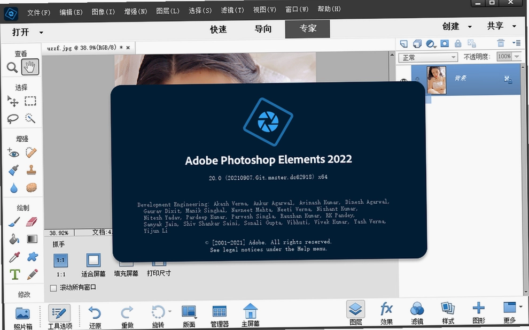Select the Spot Healing Brush tool

tap(31, 152)
